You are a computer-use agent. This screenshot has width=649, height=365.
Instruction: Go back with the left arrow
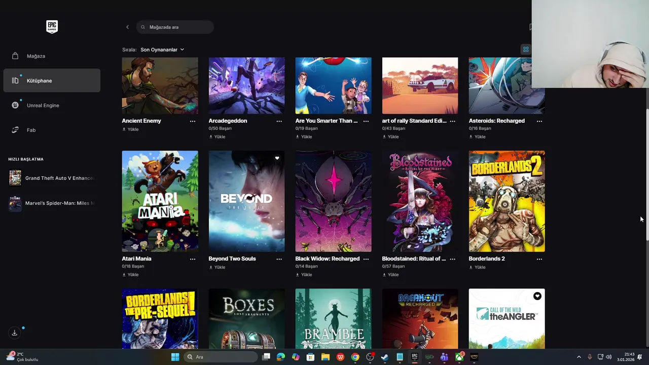tap(127, 27)
